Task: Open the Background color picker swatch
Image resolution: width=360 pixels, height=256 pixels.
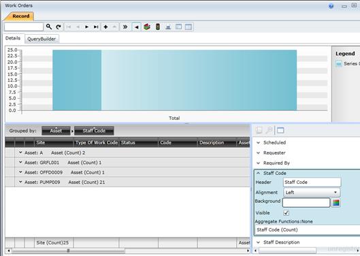Action: 336,203
